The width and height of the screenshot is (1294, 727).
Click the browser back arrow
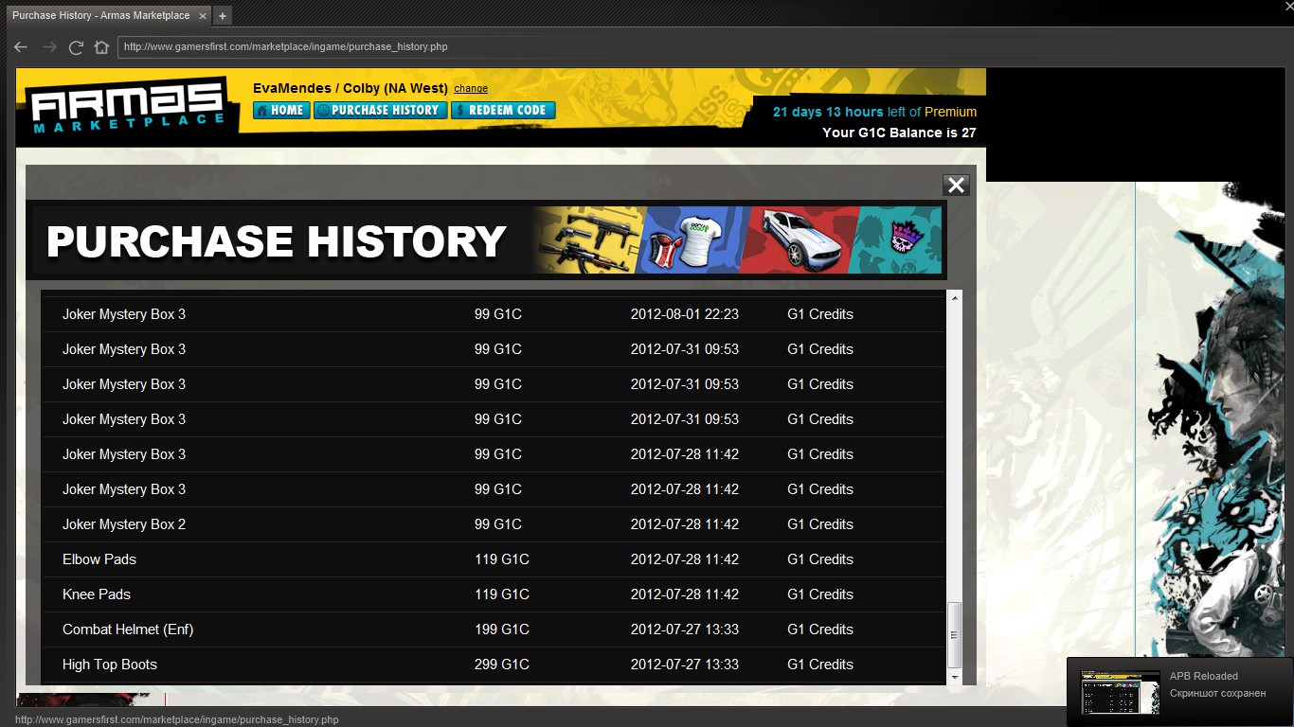click(x=21, y=47)
